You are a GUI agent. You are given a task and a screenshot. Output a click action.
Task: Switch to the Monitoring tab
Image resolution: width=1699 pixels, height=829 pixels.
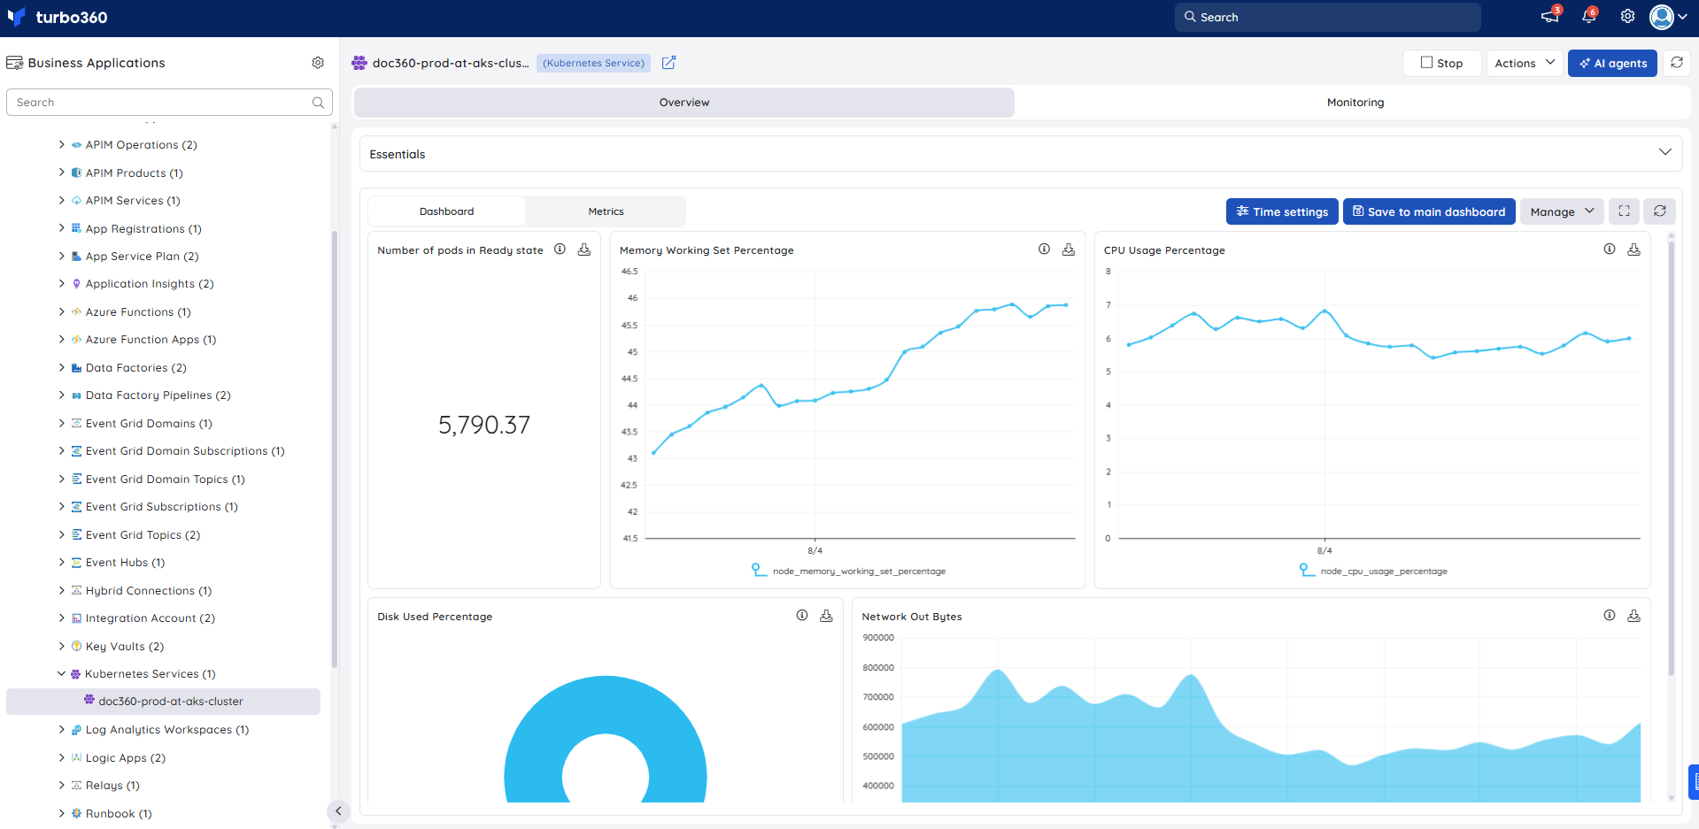tap(1355, 103)
